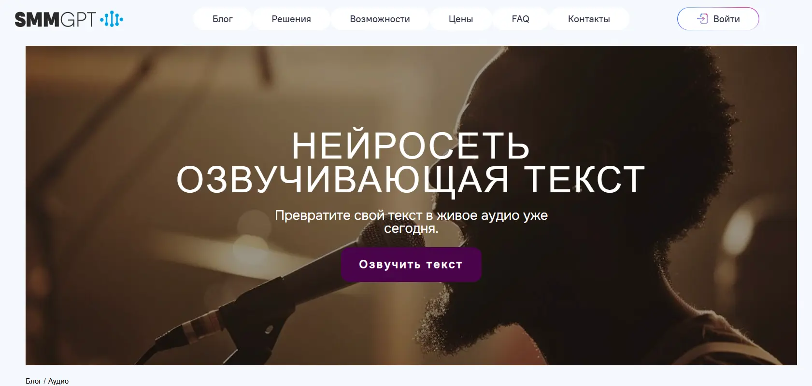Screen dimensions: 812x386
Task: Click the SMMGPT logo text
Action: [55, 19]
